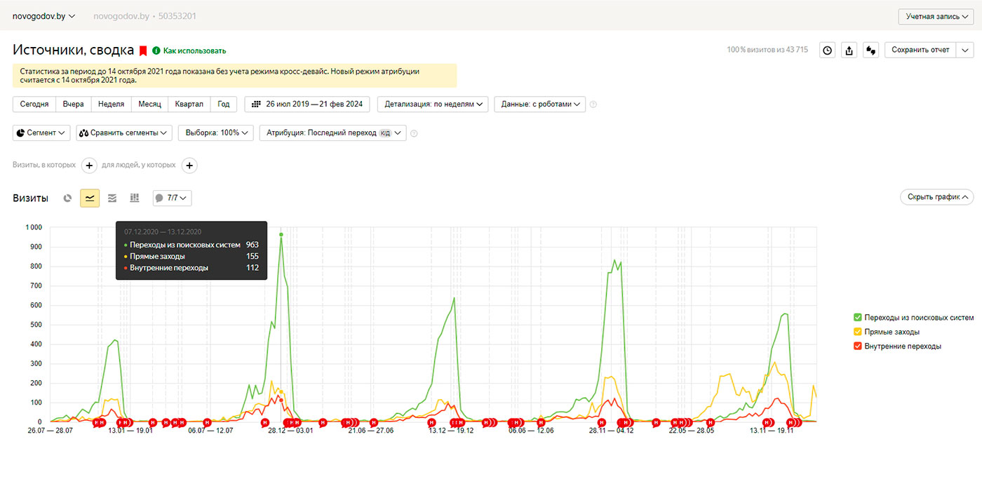Click the help icon next to Атрибуция dropdown
This screenshot has width=982, height=486.
point(414,133)
